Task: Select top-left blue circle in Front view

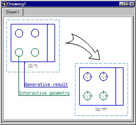Action: [19, 33]
